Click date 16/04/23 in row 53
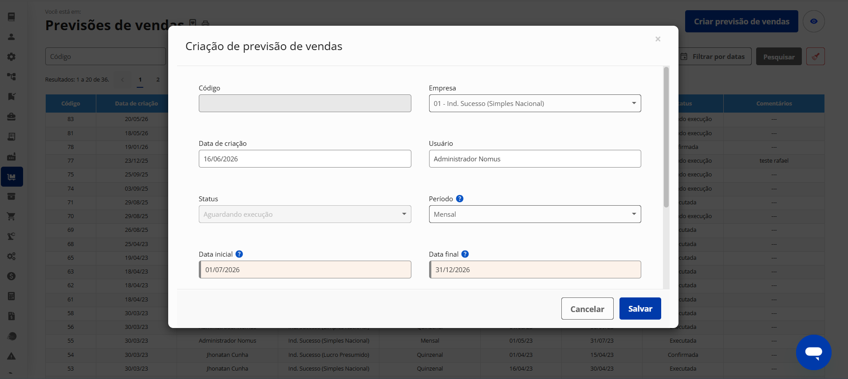This screenshot has width=848, height=379. pos(521,368)
